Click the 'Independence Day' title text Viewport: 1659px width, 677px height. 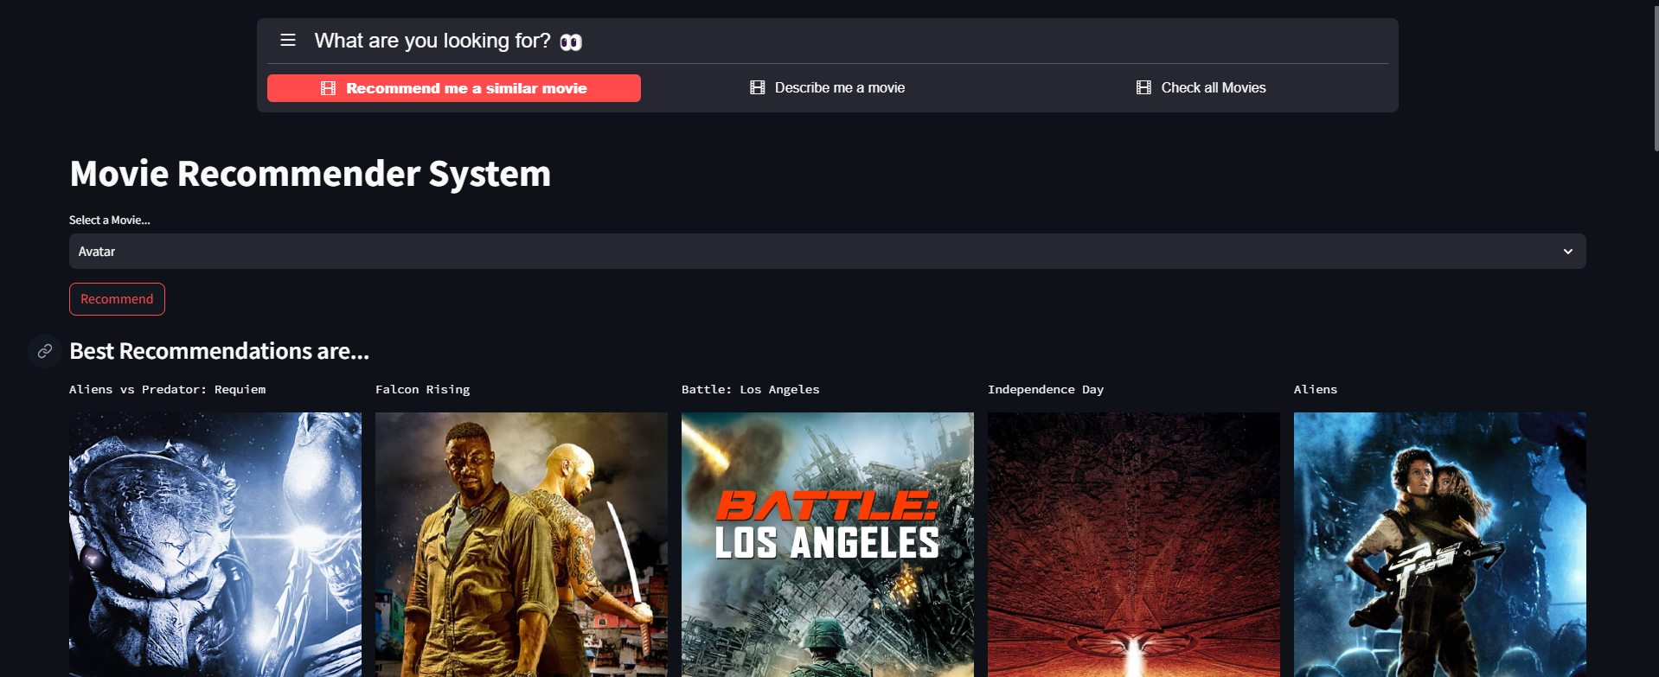[1046, 390]
